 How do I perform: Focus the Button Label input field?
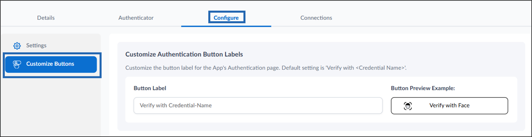pyautogui.click(x=258, y=105)
